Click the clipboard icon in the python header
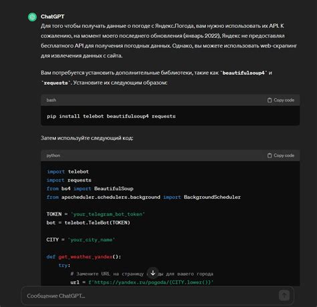 [270, 156]
